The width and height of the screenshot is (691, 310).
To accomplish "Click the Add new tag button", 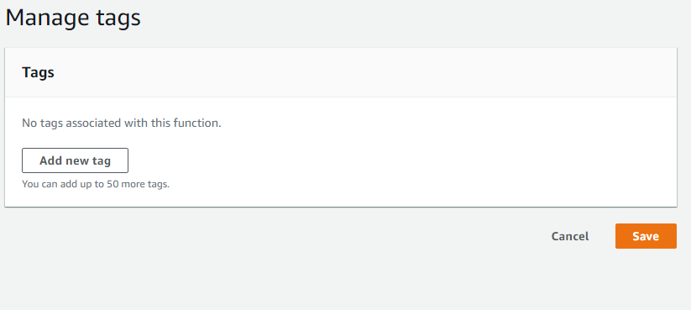I will pos(75,160).
